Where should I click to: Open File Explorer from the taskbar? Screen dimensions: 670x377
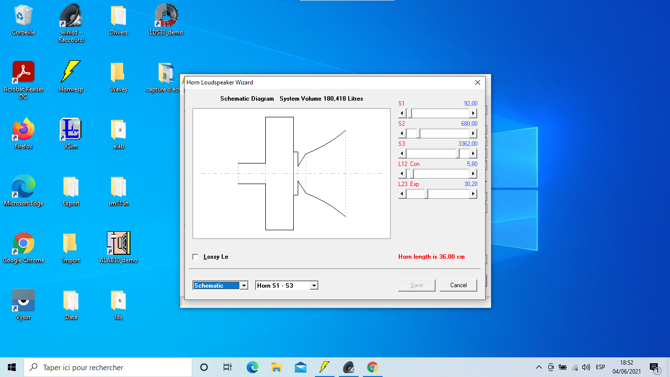coord(276,367)
